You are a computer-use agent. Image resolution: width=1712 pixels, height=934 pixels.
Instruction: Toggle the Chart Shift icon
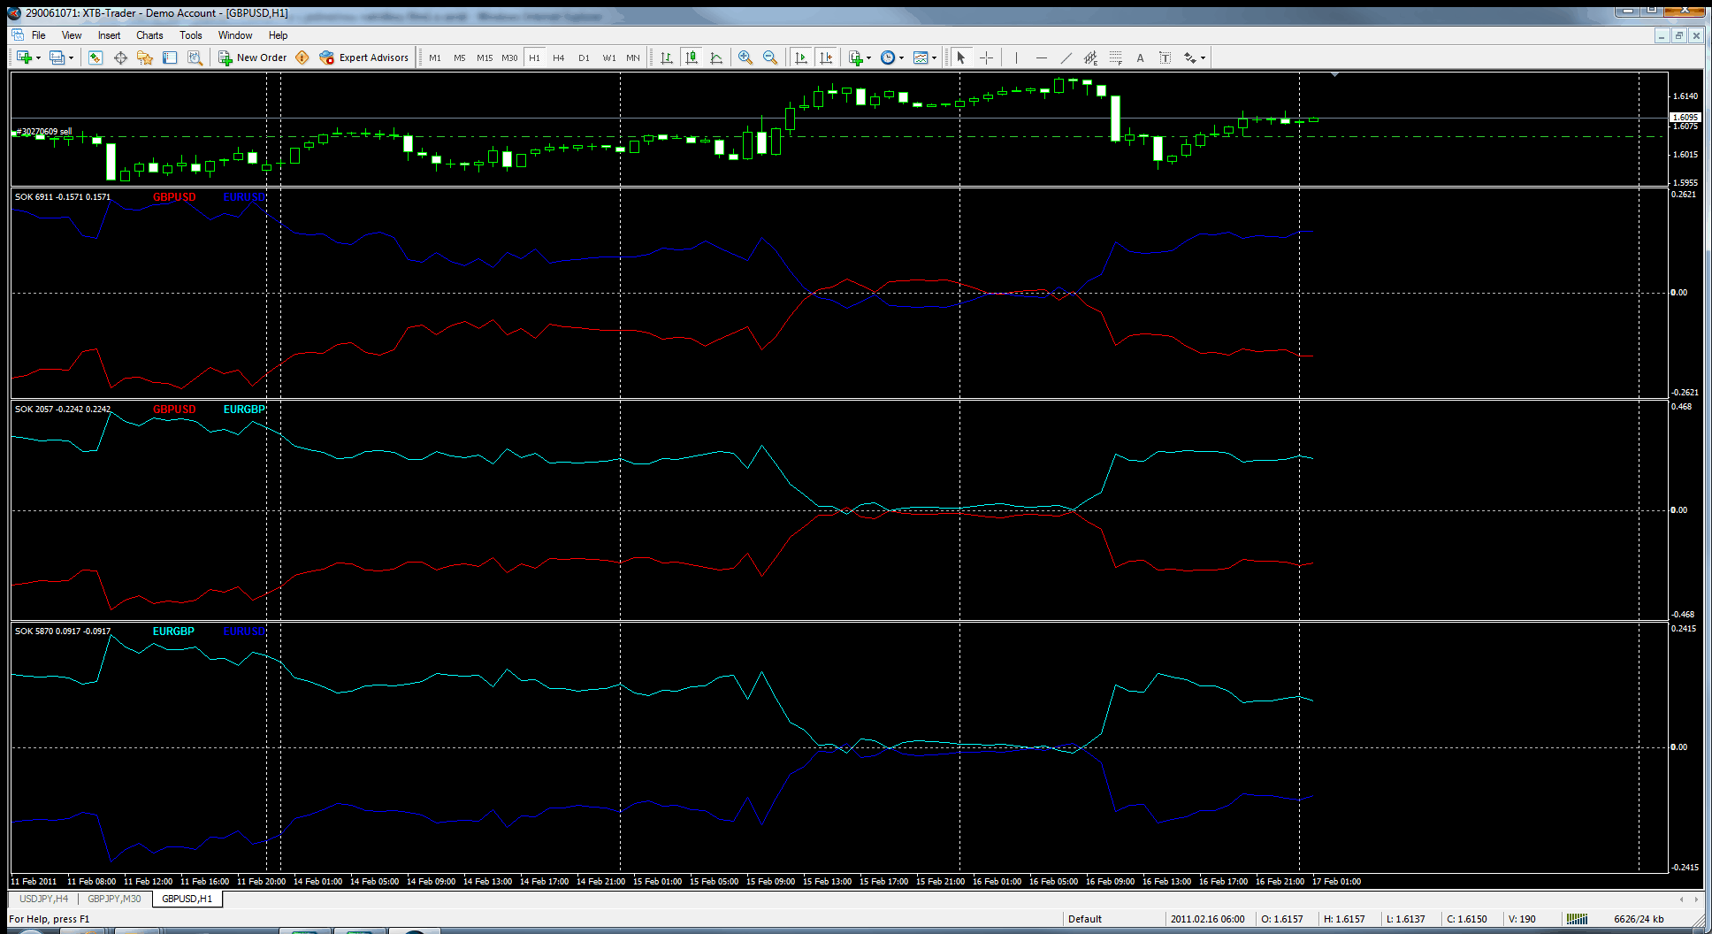pos(826,57)
